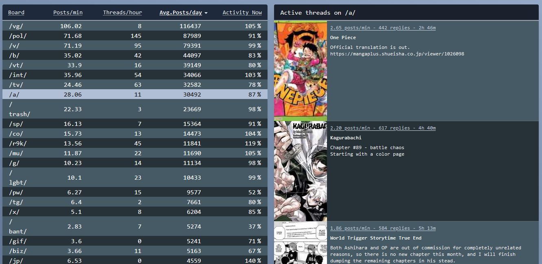The height and width of the screenshot is (264, 542).
Task: Select the /co/ board row
Action: pyautogui.click(x=135, y=133)
